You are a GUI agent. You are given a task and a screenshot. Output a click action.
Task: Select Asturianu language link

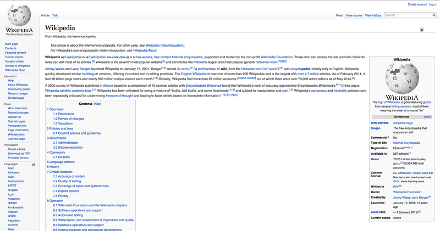pos(14,221)
